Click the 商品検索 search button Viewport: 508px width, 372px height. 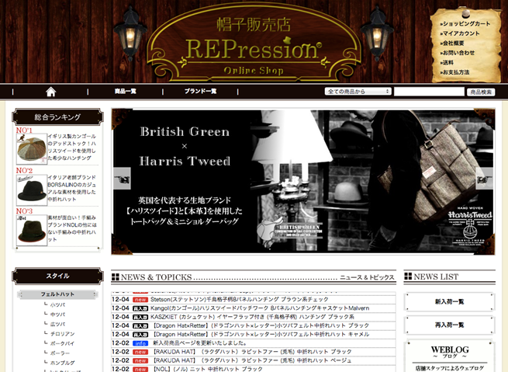[x=481, y=92]
